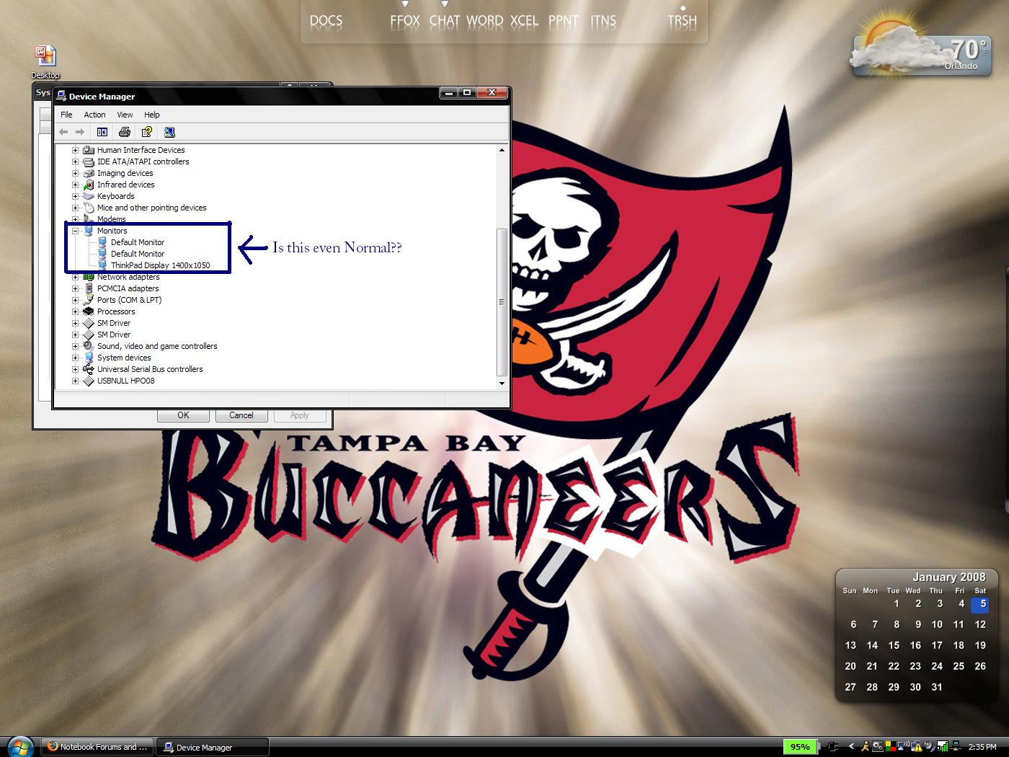
Task: Click the four colored squares tray icon
Action: [x=891, y=747]
